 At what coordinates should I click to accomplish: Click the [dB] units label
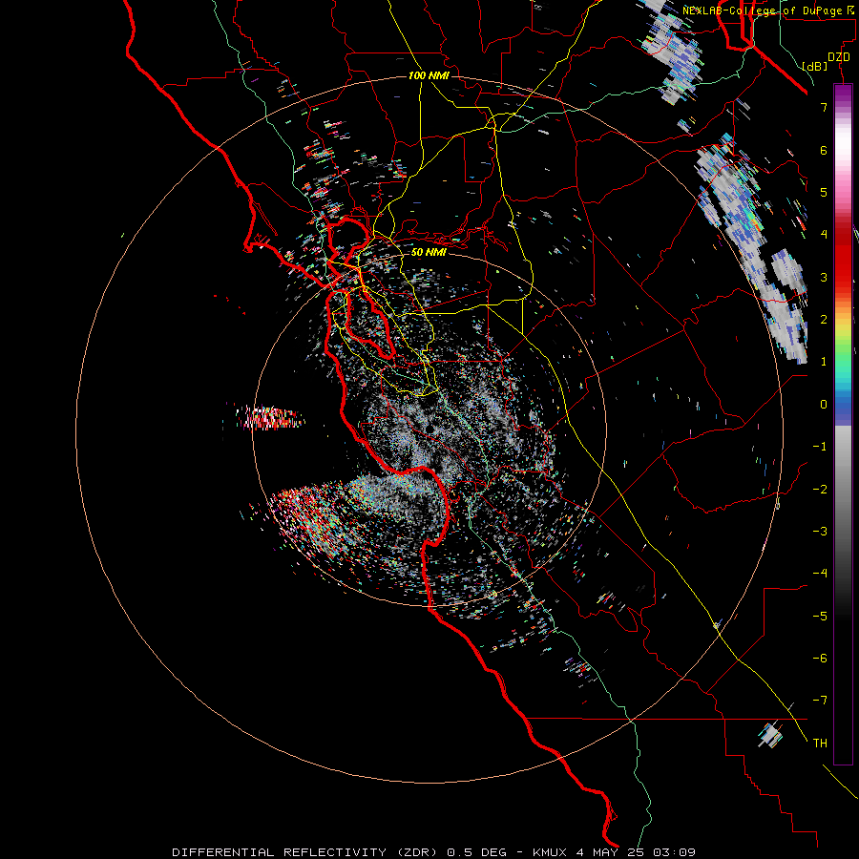815,66
